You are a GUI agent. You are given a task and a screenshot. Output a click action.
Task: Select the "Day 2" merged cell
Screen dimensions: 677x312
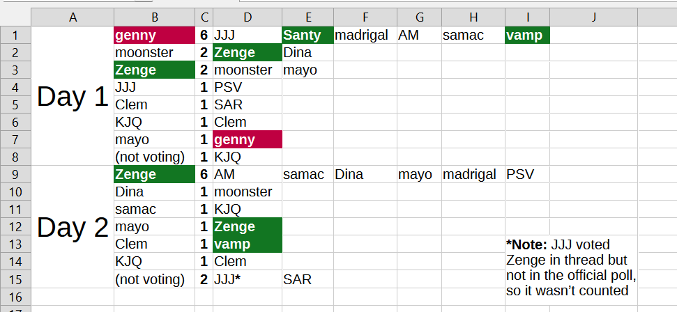click(x=73, y=227)
